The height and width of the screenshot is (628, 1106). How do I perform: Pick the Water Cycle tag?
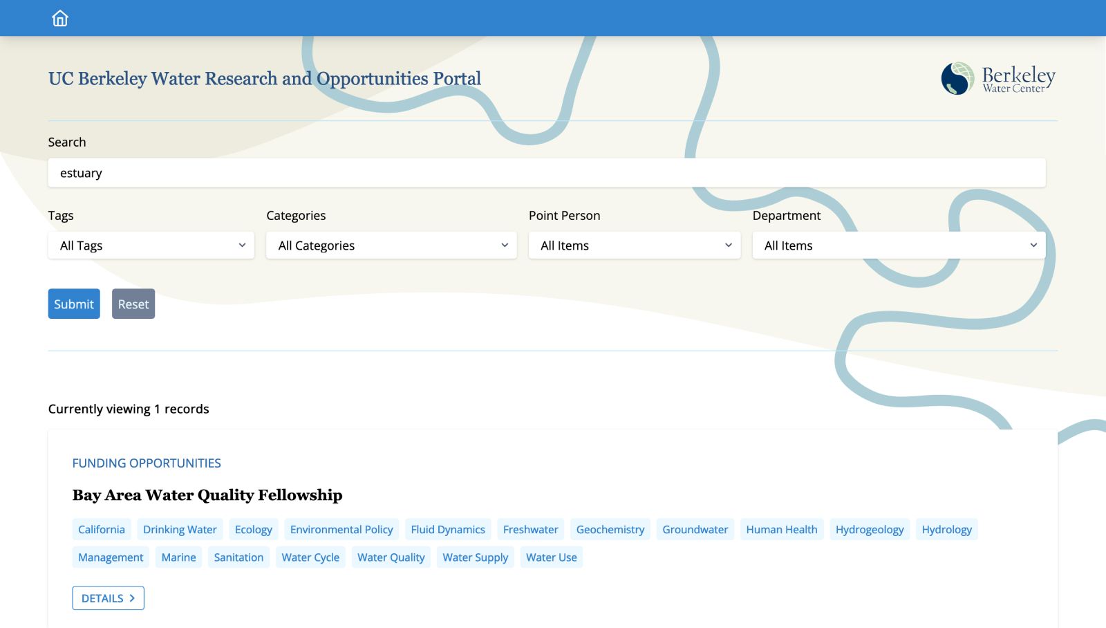pyautogui.click(x=310, y=557)
